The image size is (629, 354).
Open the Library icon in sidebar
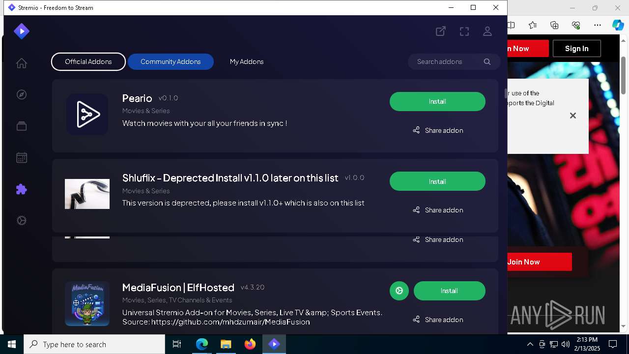point(21,126)
